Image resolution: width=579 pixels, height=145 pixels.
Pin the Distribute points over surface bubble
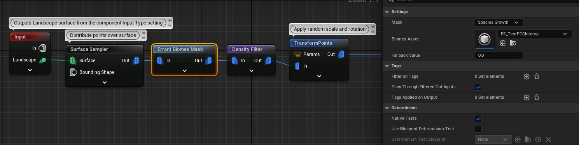pos(143,33)
